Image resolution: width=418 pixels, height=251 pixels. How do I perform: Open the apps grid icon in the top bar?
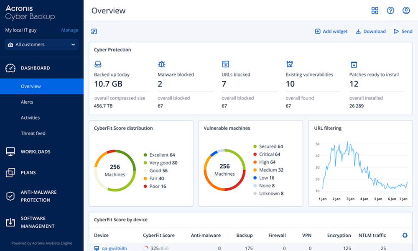375,10
